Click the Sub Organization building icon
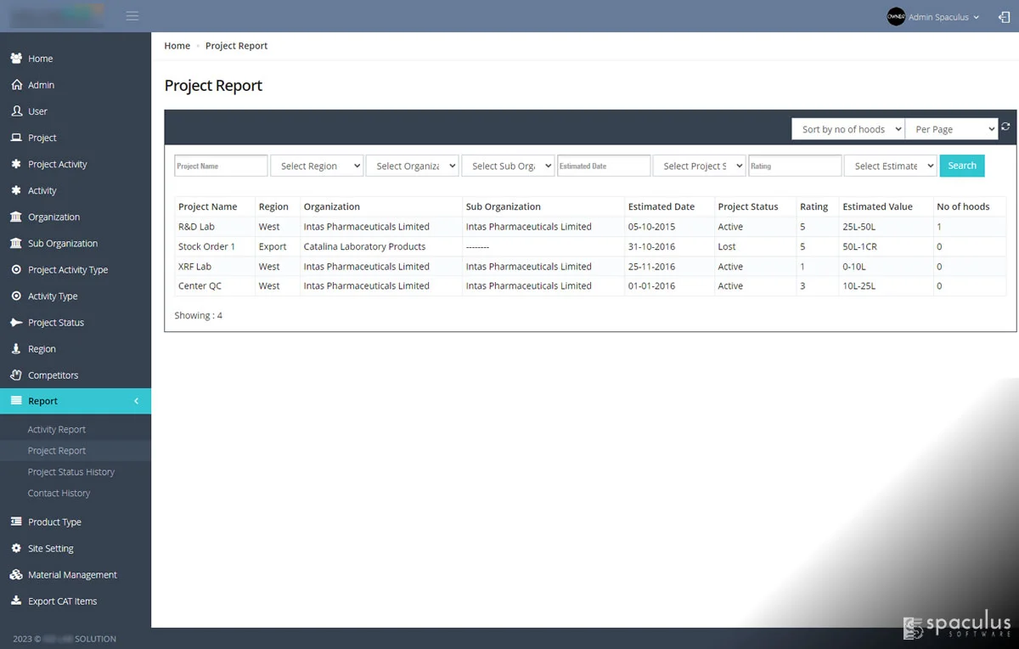 (x=16, y=243)
